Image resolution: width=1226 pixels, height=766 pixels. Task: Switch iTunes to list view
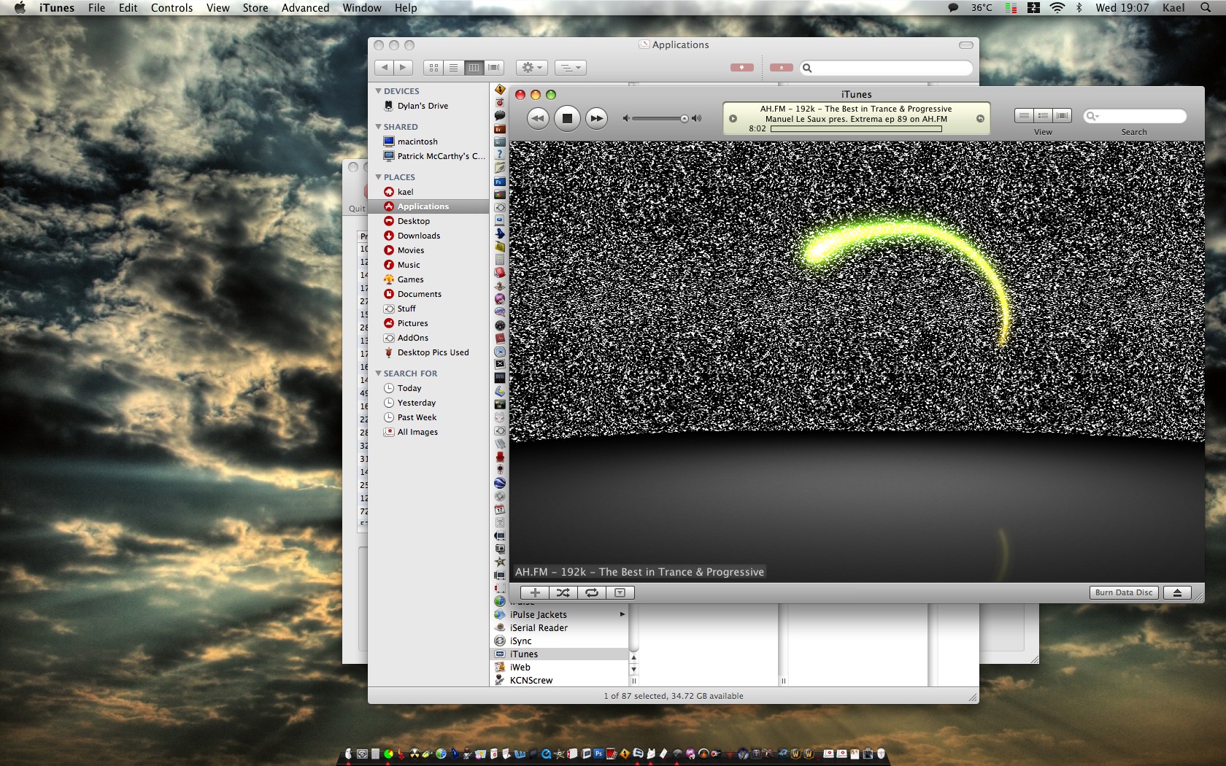(1025, 116)
